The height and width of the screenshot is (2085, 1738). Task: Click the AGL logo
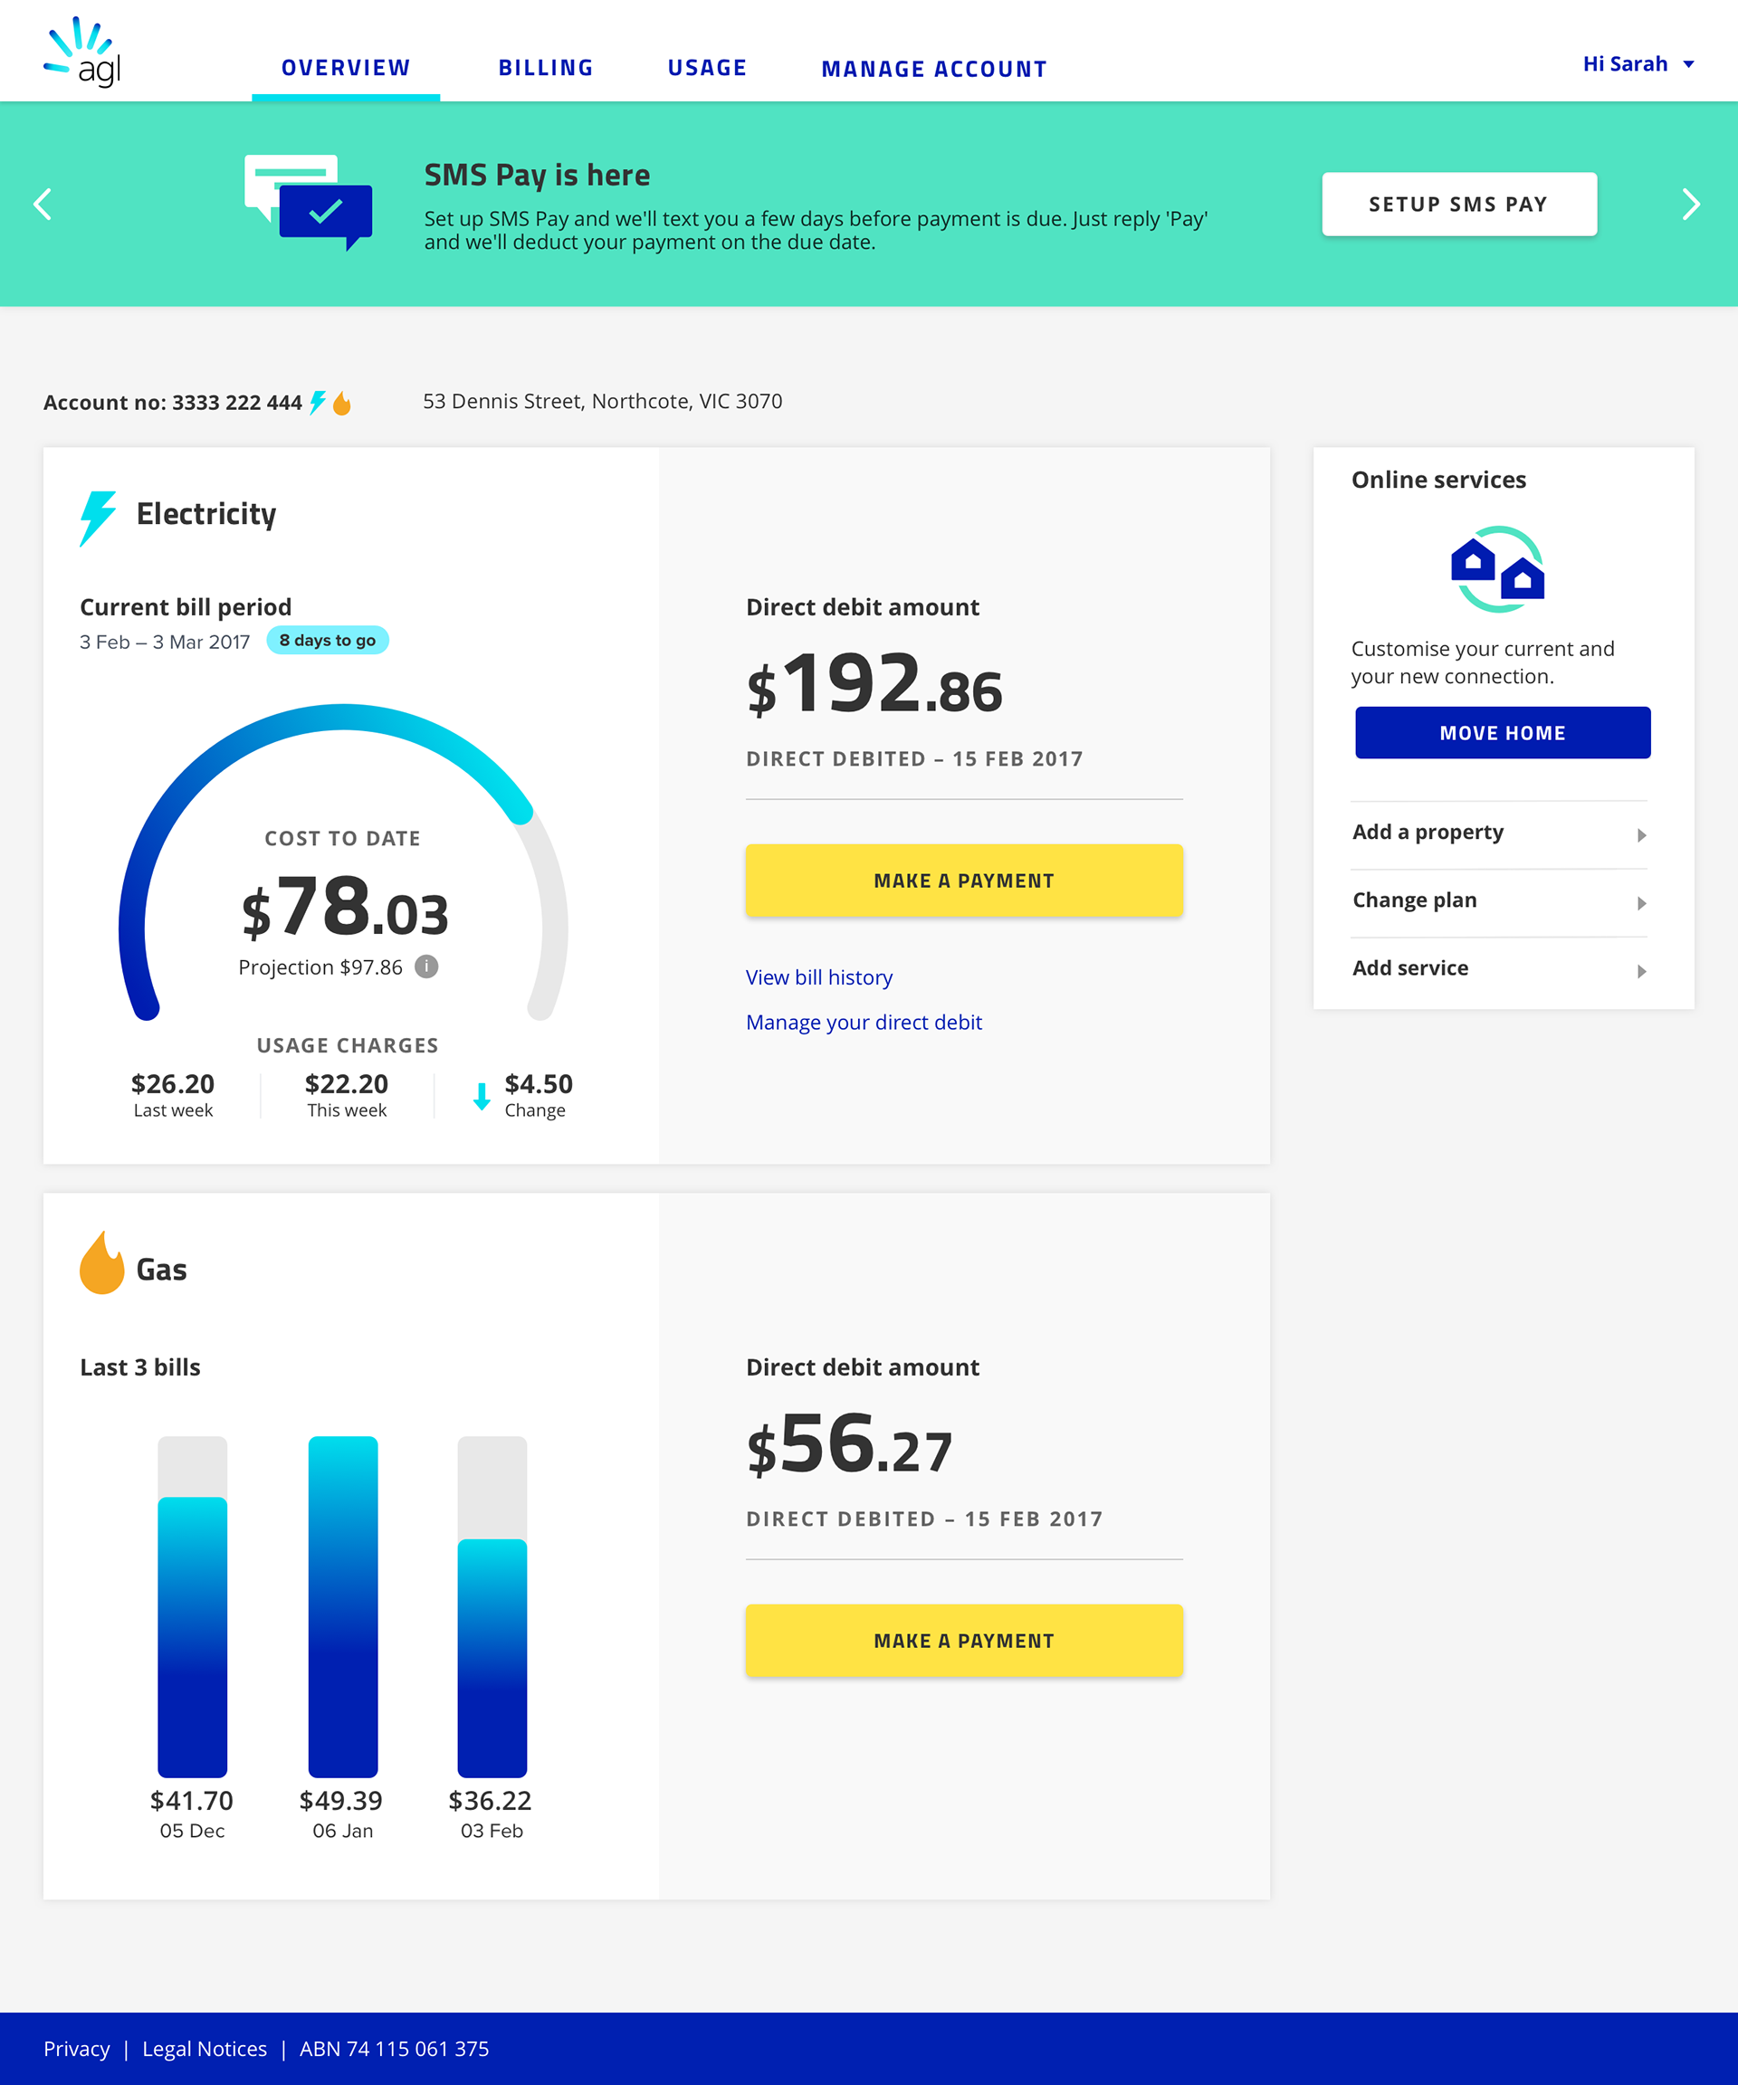pyautogui.click(x=83, y=52)
